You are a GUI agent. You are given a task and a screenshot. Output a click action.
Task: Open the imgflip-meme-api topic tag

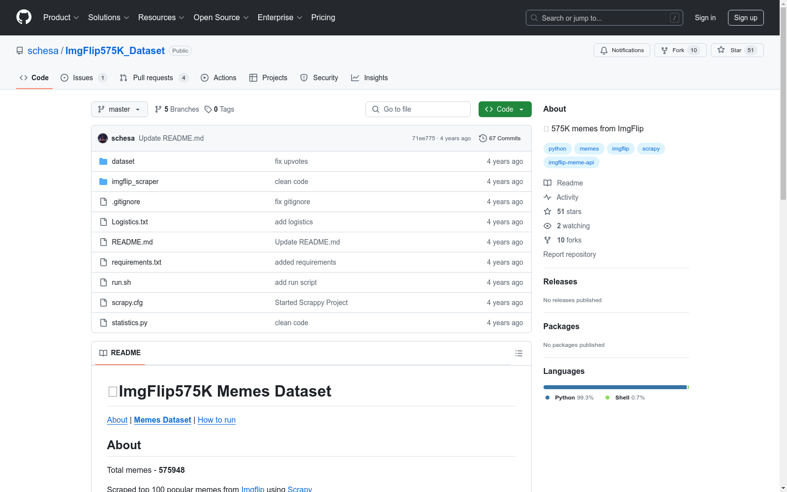click(571, 162)
